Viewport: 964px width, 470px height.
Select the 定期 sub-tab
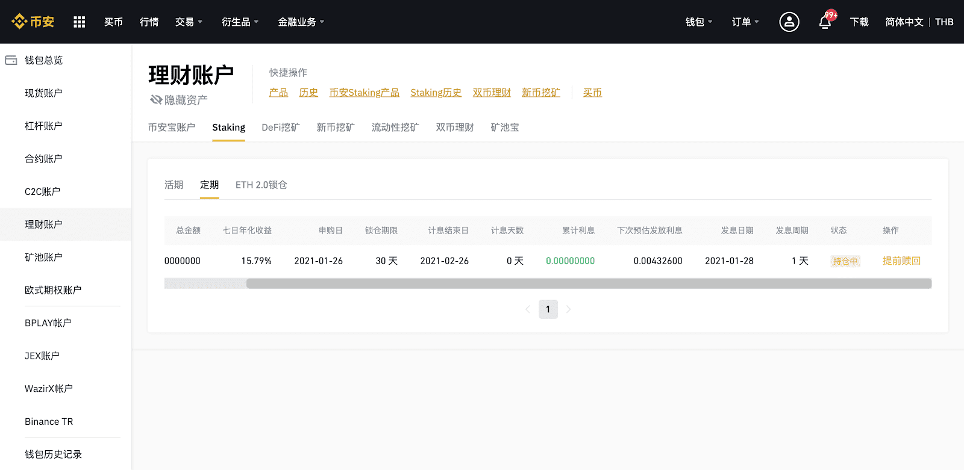[209, 185]
